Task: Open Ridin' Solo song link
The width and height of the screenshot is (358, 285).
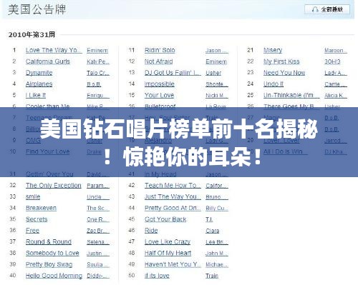Action: [x=160, y=50]
